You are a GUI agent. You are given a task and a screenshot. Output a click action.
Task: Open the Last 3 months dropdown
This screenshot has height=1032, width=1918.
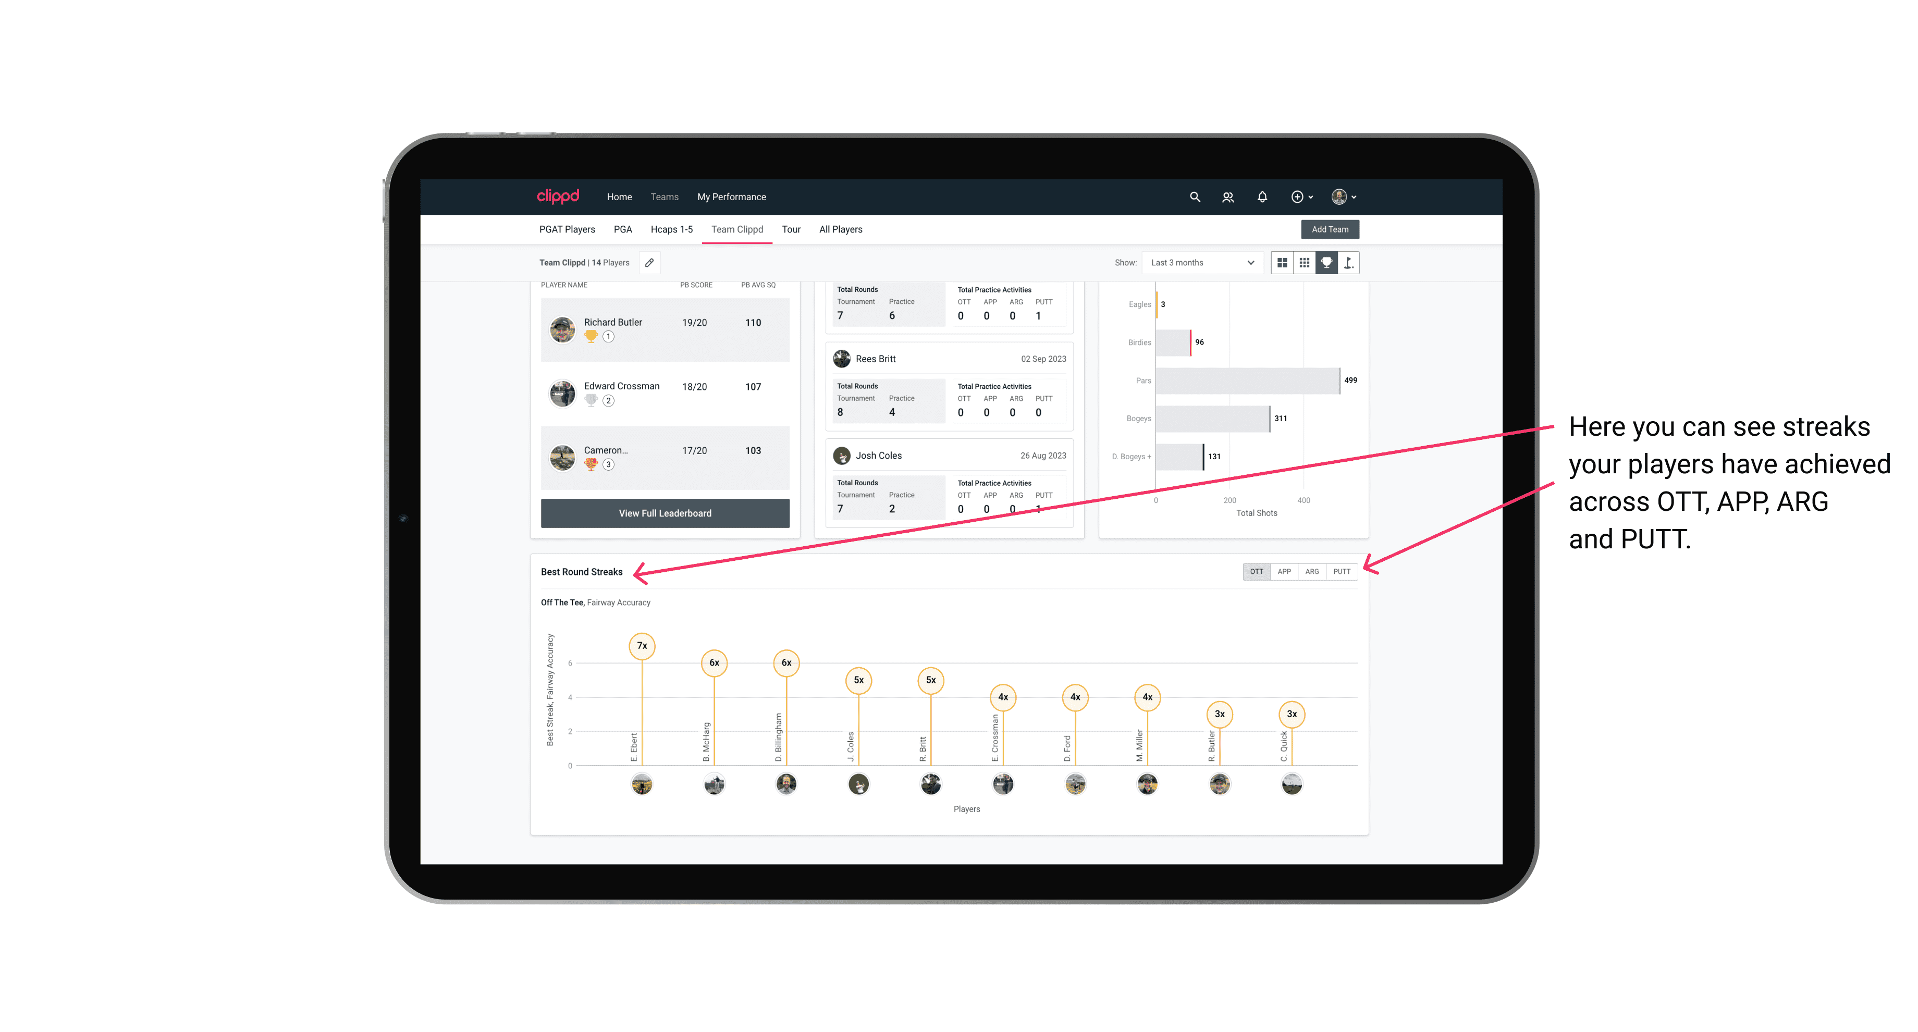pyautogui.click(x=1200, y=263)
